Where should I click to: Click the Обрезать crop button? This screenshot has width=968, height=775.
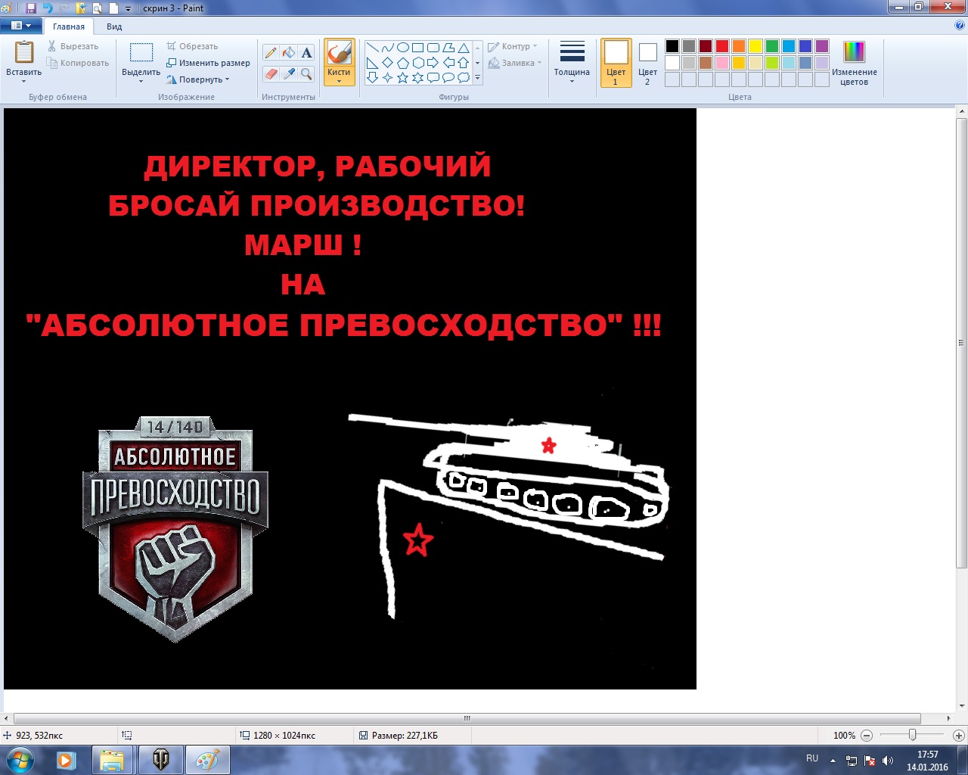192,46
